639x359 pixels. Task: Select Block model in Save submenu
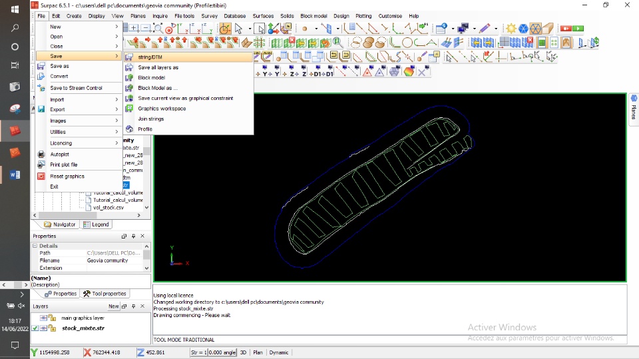188,77
